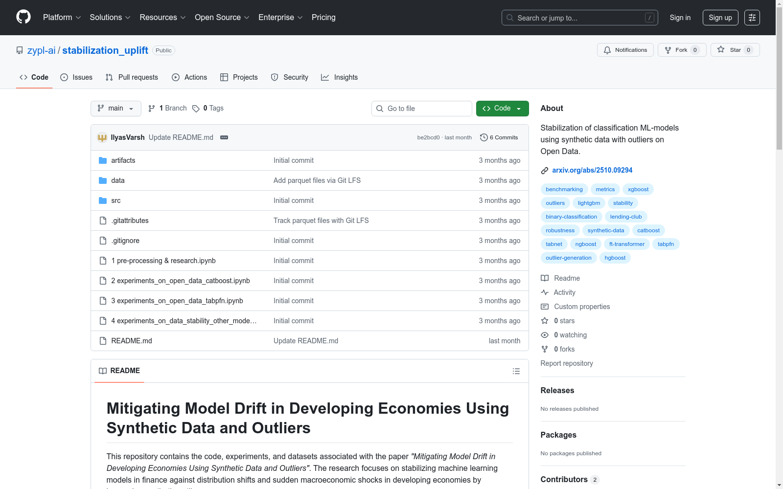
Task: Expand the green Code clone dropdown
Action: pyautogui.click(x=502, y=109)
